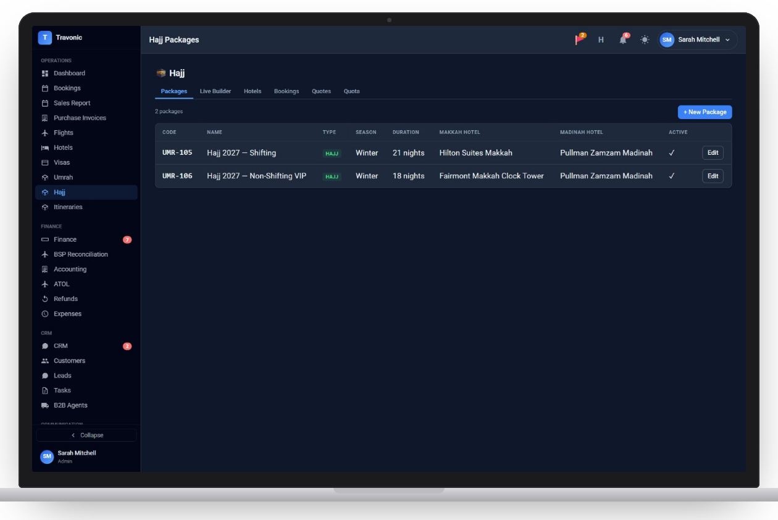Open Purchase Invoices in sidebar
778x520 pixels.
(86, 118)
